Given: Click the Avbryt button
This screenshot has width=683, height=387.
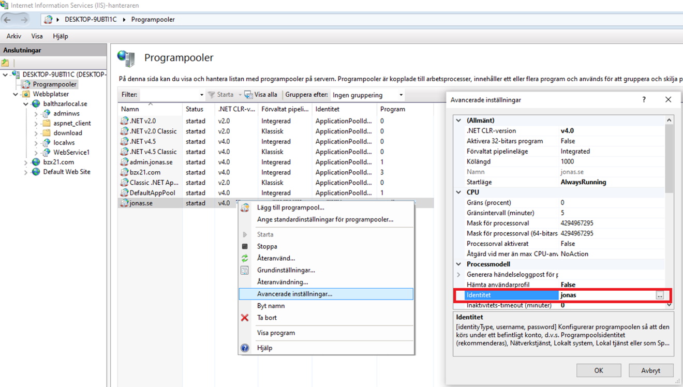Looking at the screenshot, I should click(651, 370).
